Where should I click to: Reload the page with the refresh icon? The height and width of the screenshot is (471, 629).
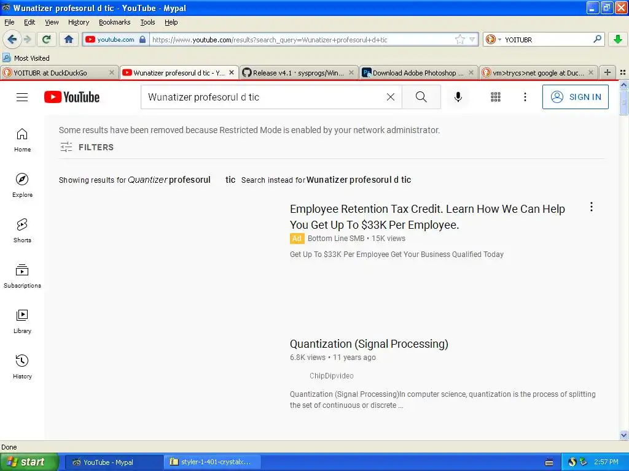pyautogui.click(x=47, y=39)
